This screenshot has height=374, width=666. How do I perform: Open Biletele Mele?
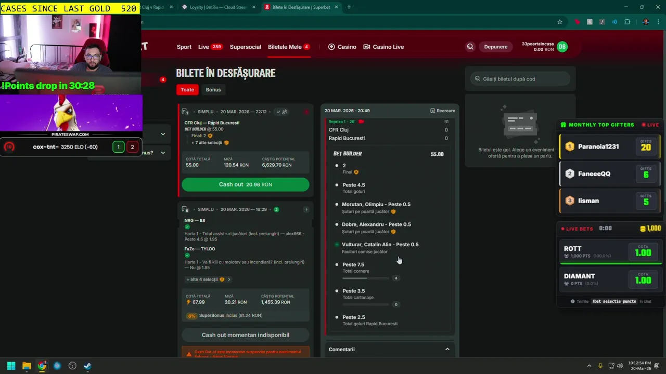(x=289, y=47)
